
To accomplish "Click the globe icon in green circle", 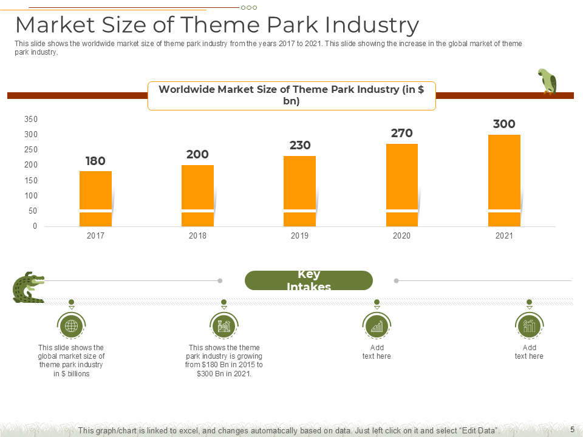I will (72, 326).
